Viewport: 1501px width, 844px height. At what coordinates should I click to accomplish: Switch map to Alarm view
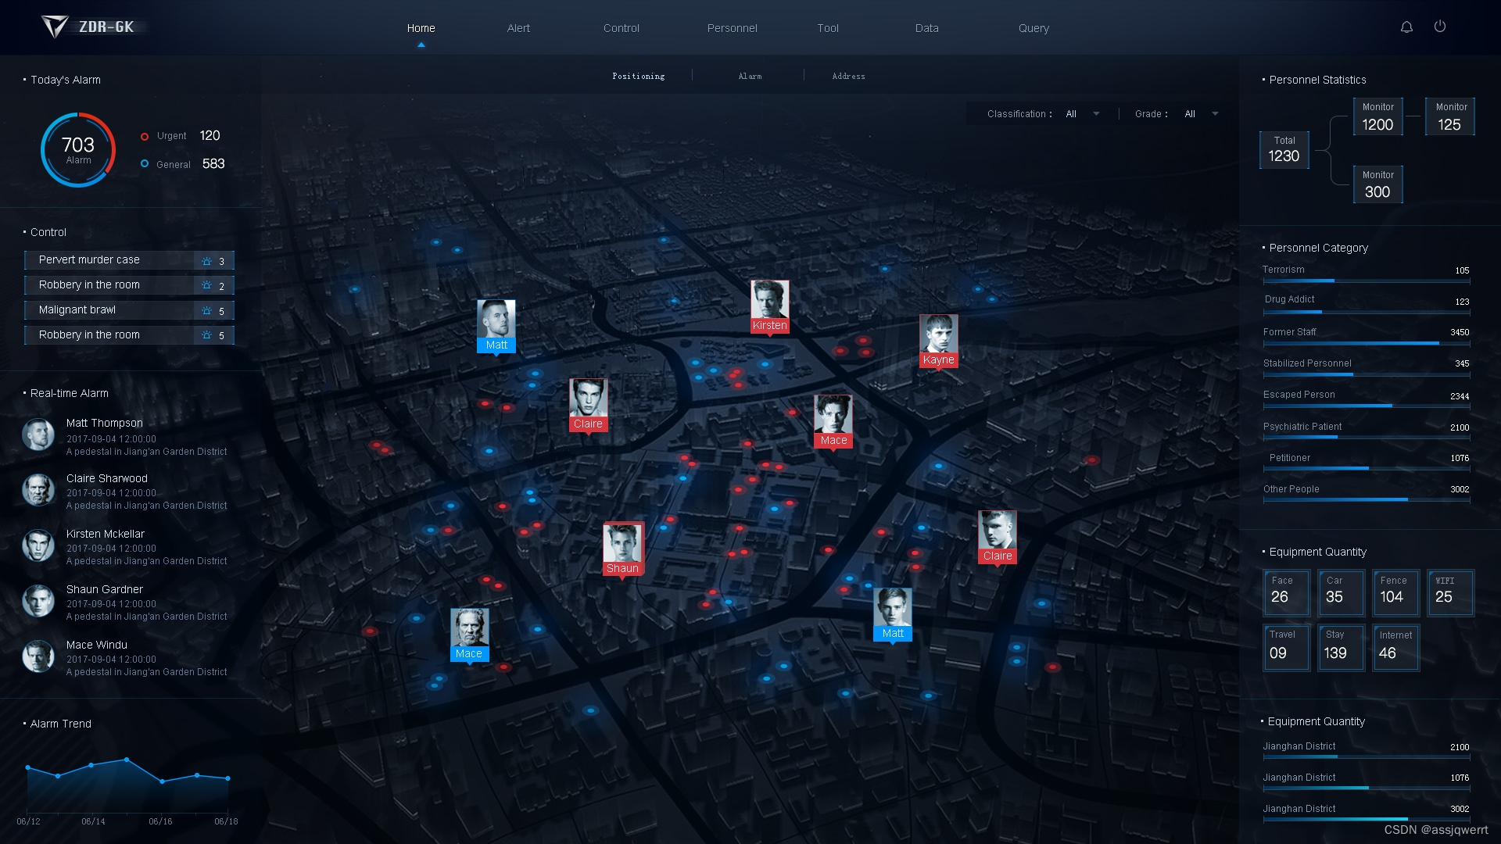[x=750, y=77]
